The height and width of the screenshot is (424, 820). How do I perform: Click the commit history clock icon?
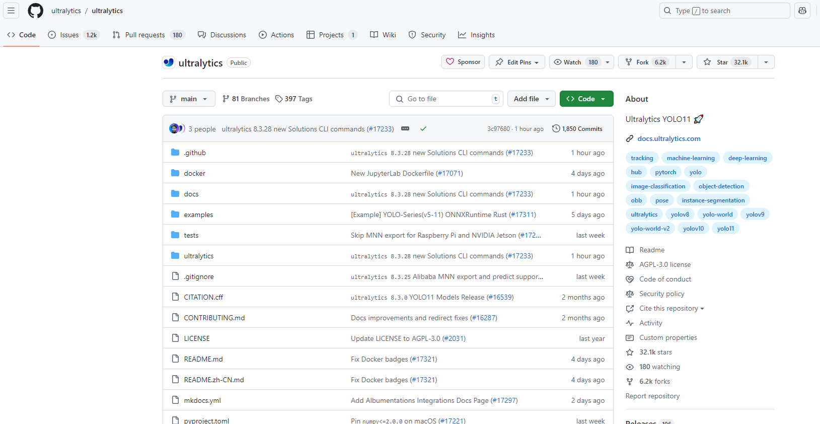(x=556, y=128)
